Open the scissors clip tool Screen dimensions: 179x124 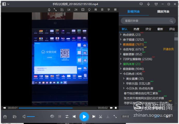[100, 117]
